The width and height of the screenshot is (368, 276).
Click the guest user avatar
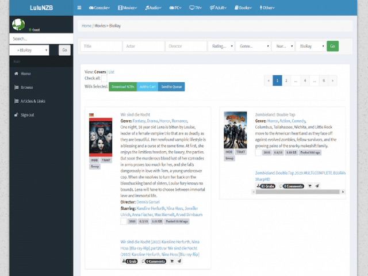19,24
